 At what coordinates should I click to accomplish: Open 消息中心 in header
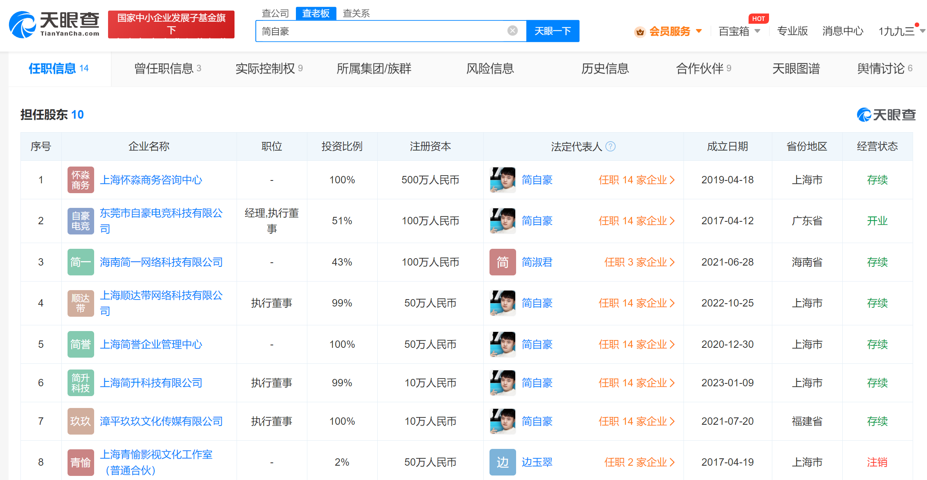(x=843, y=31)
